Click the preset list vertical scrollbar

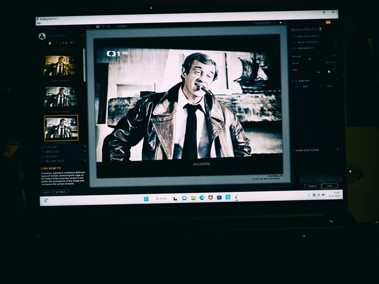point(84,65)
